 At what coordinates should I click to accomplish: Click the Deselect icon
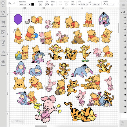point(41,4)
